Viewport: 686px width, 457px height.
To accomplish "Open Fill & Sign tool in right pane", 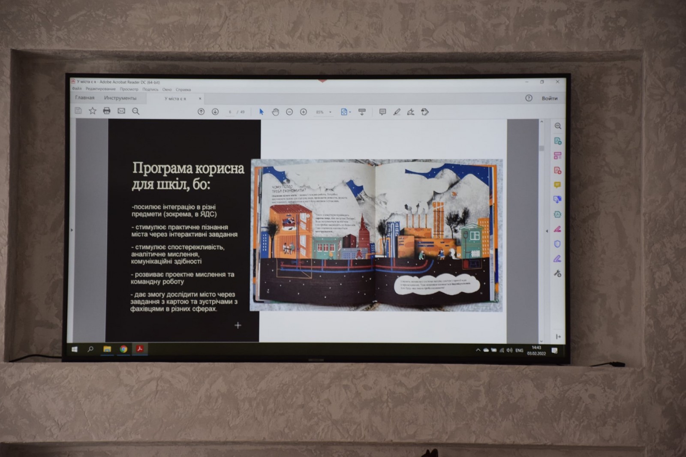I will (x=557, y=259).
